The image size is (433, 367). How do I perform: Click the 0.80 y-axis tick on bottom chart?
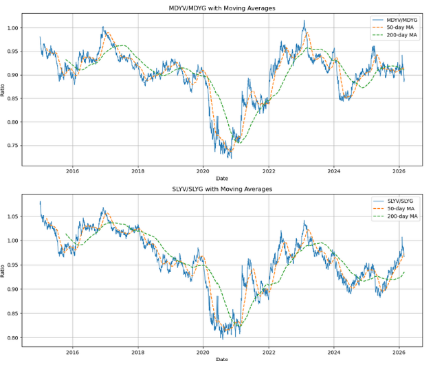pos(14,338)
